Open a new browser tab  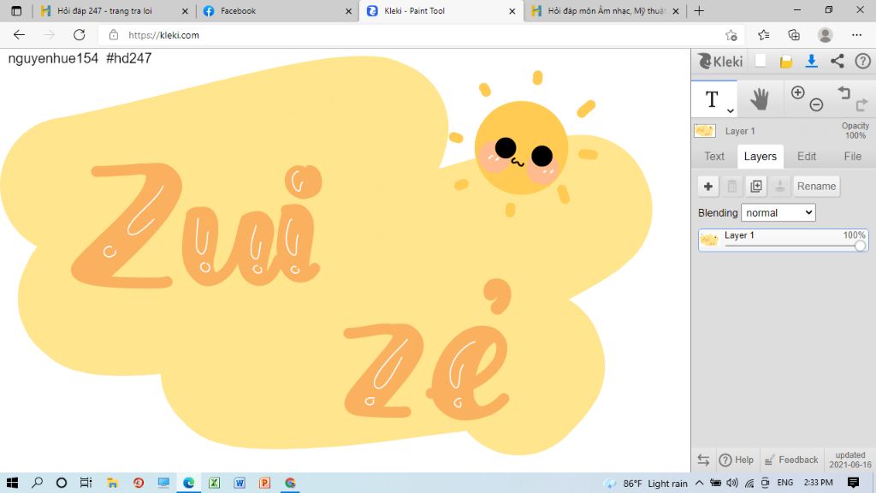(x=699, y=10)
